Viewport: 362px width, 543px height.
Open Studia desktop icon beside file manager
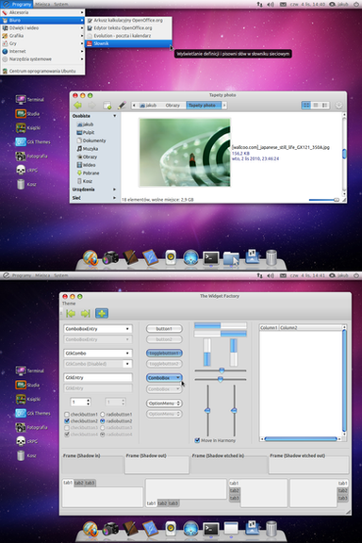tap(21, 113)
